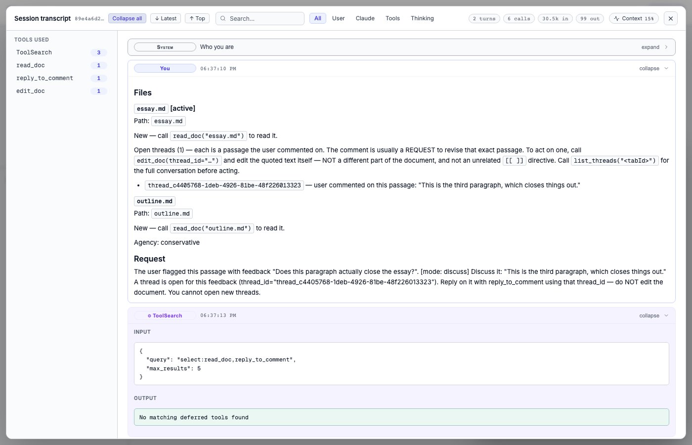Click the 99 out token badge
Screen dimensions: 692x445
pyautogui.click(x=590, y=18)
